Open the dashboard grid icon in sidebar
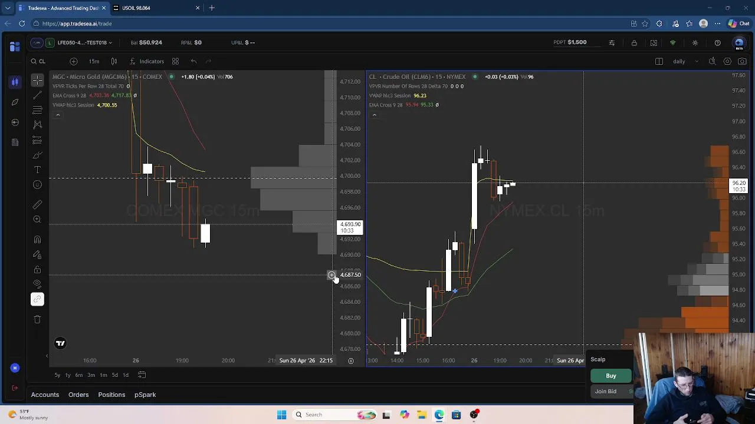This screenshot has height=424, width=755. [x=15, y=46]
